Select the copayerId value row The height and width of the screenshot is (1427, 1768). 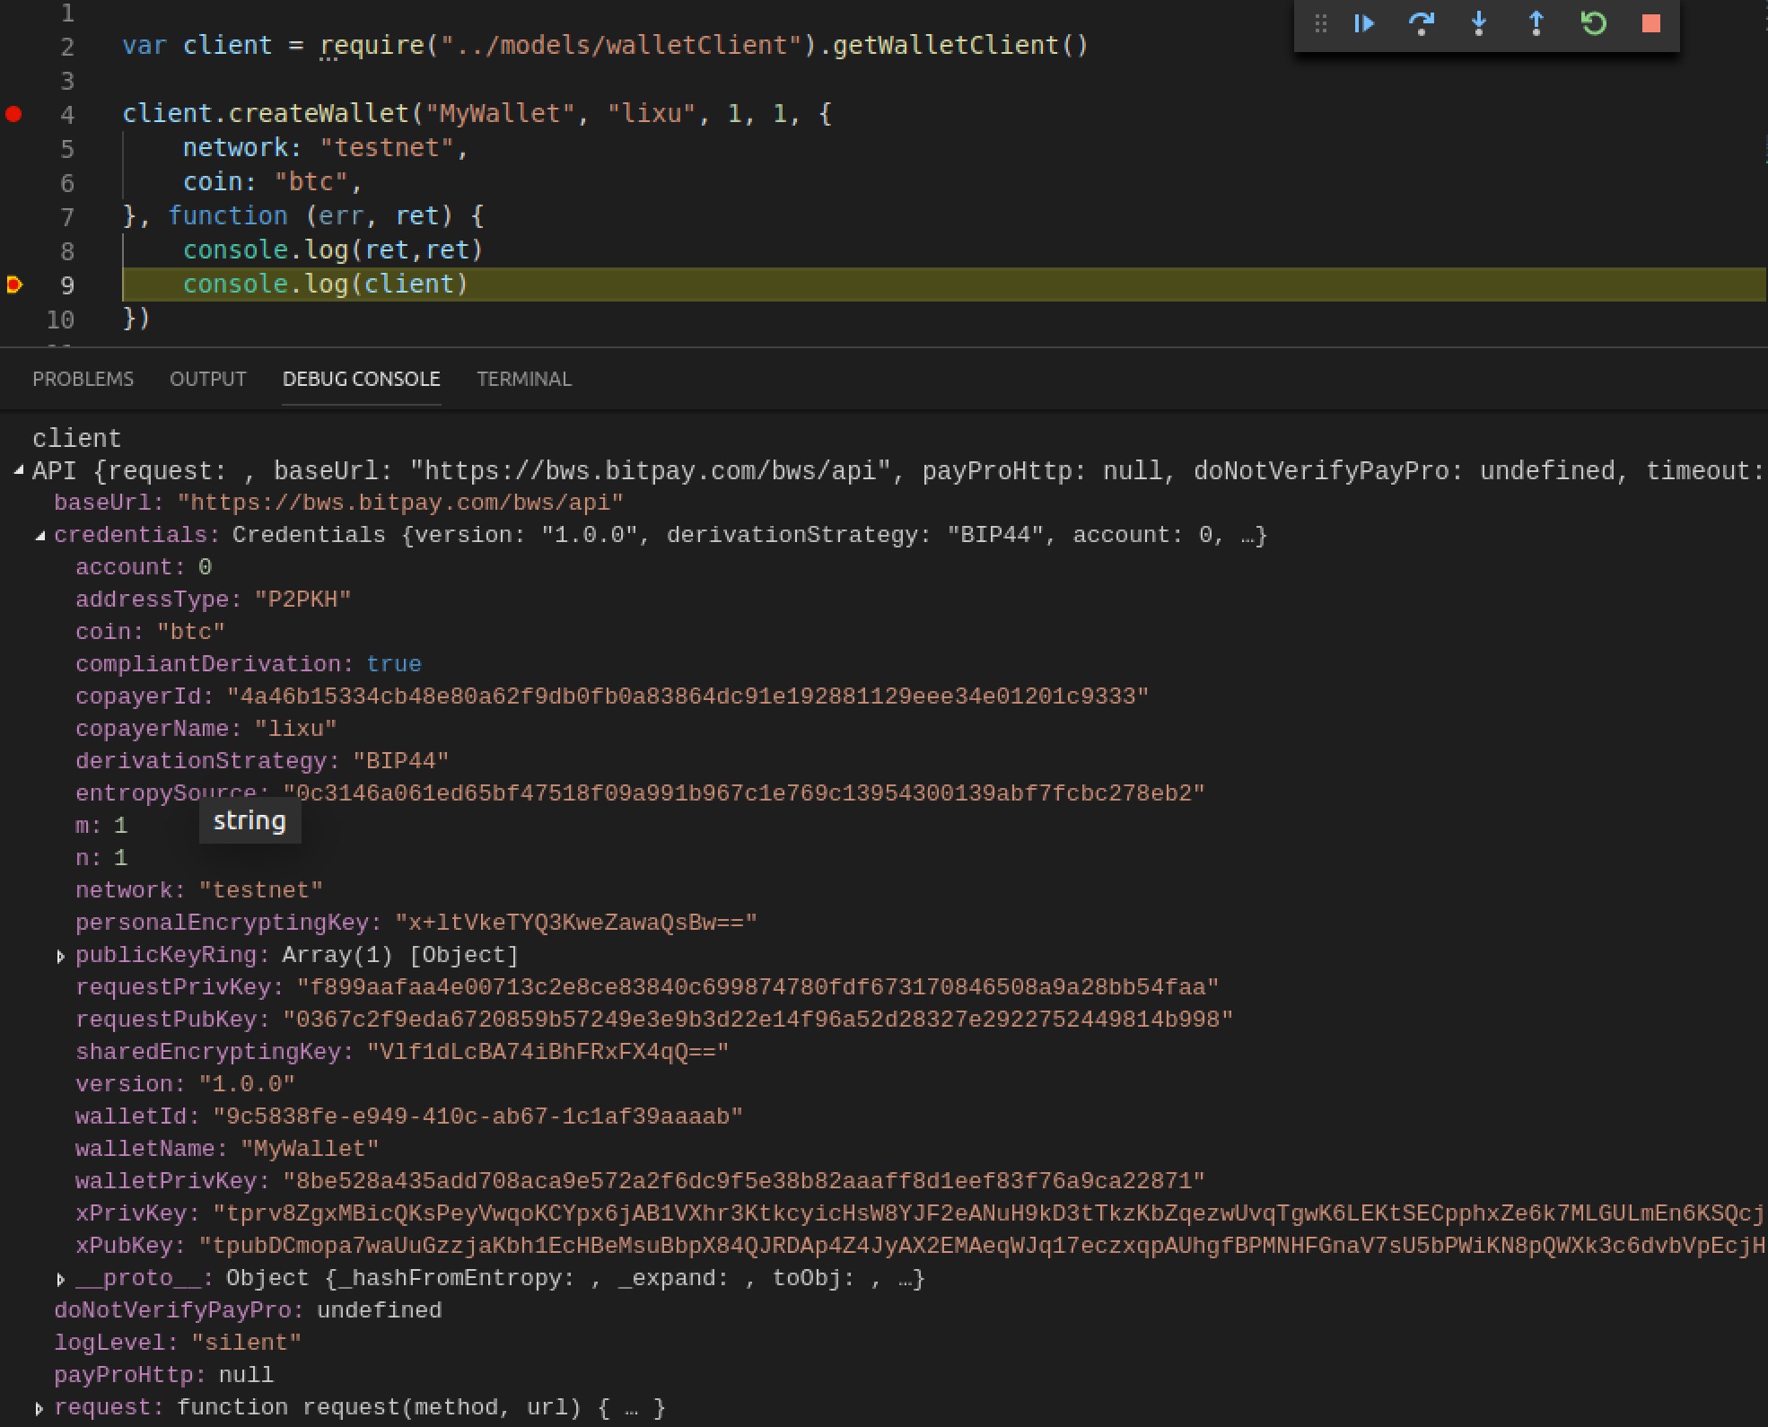click(612, 696)
